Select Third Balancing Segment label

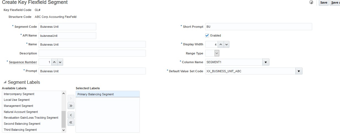coord(32,130)
